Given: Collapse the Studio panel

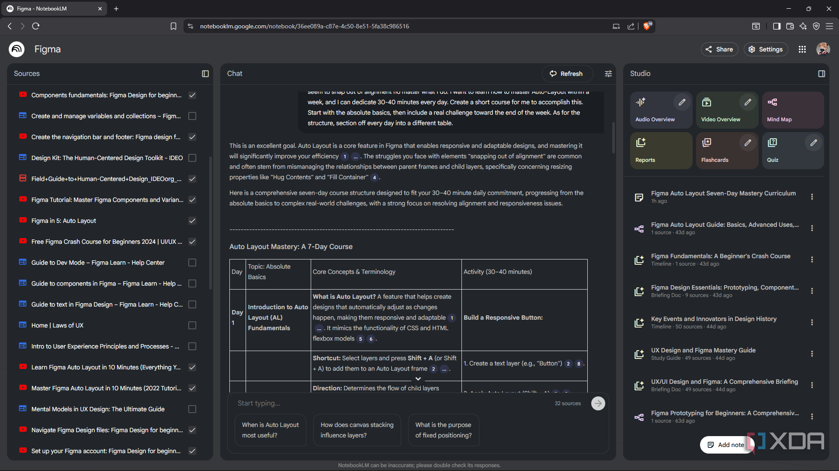Looking at the screenshot, I should (822, 74).
